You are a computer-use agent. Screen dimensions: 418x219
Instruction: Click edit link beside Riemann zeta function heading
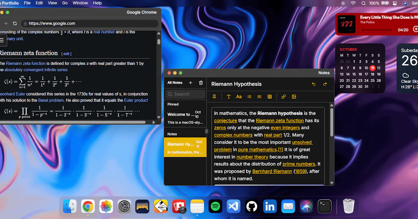[66, 54]
